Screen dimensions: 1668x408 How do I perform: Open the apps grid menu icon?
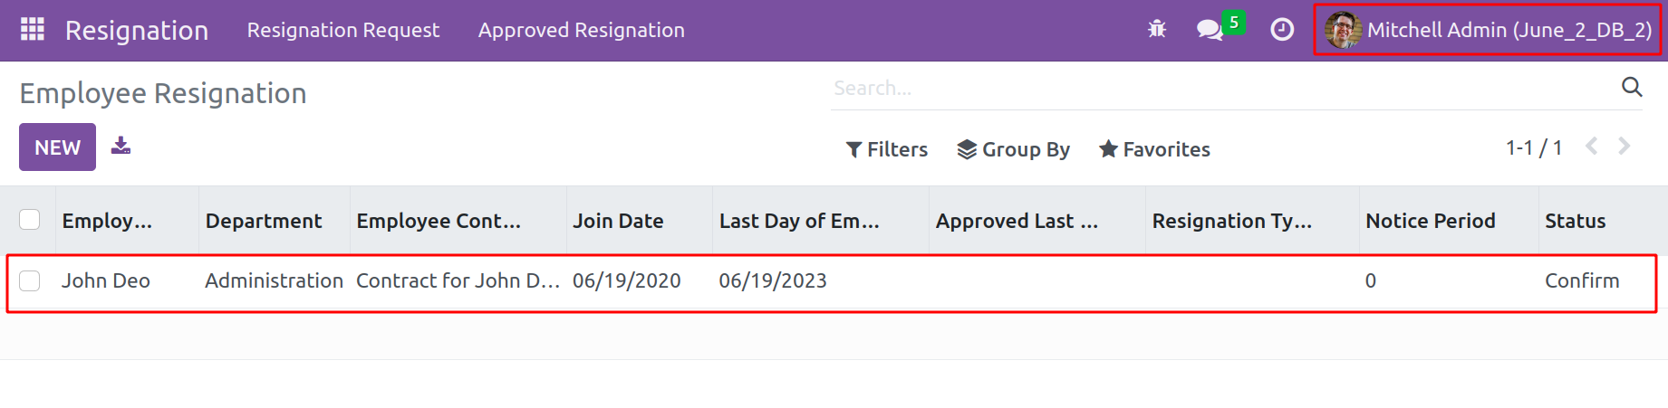click(x=33, y=30)
